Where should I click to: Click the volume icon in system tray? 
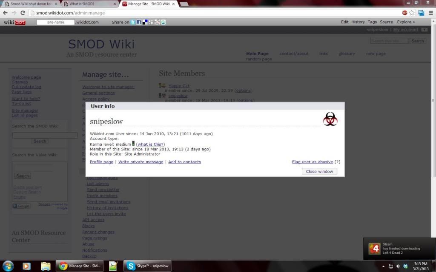[398, 266]
